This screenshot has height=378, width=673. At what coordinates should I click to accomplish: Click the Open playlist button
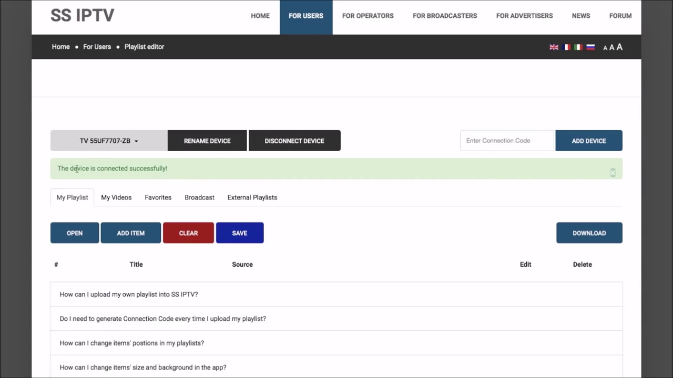(x=75, y=233)
